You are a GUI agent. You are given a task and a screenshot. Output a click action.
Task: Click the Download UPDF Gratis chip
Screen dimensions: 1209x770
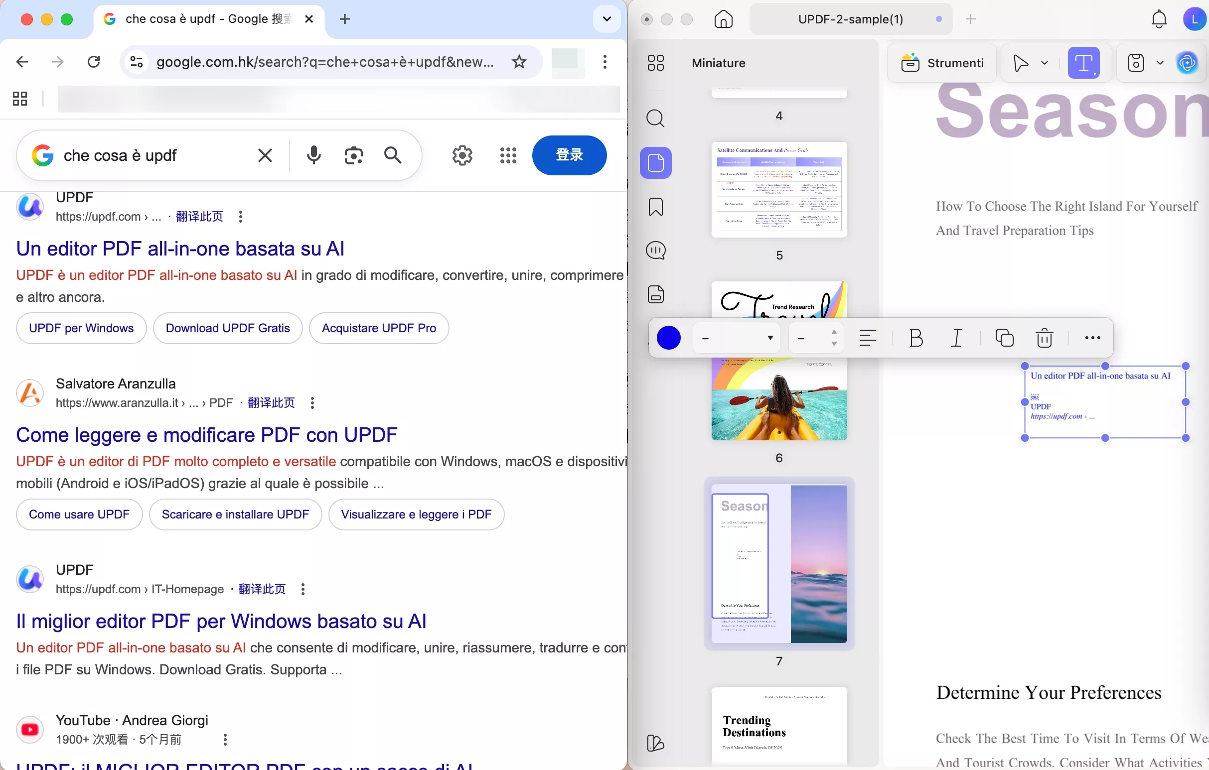[227, 328]
